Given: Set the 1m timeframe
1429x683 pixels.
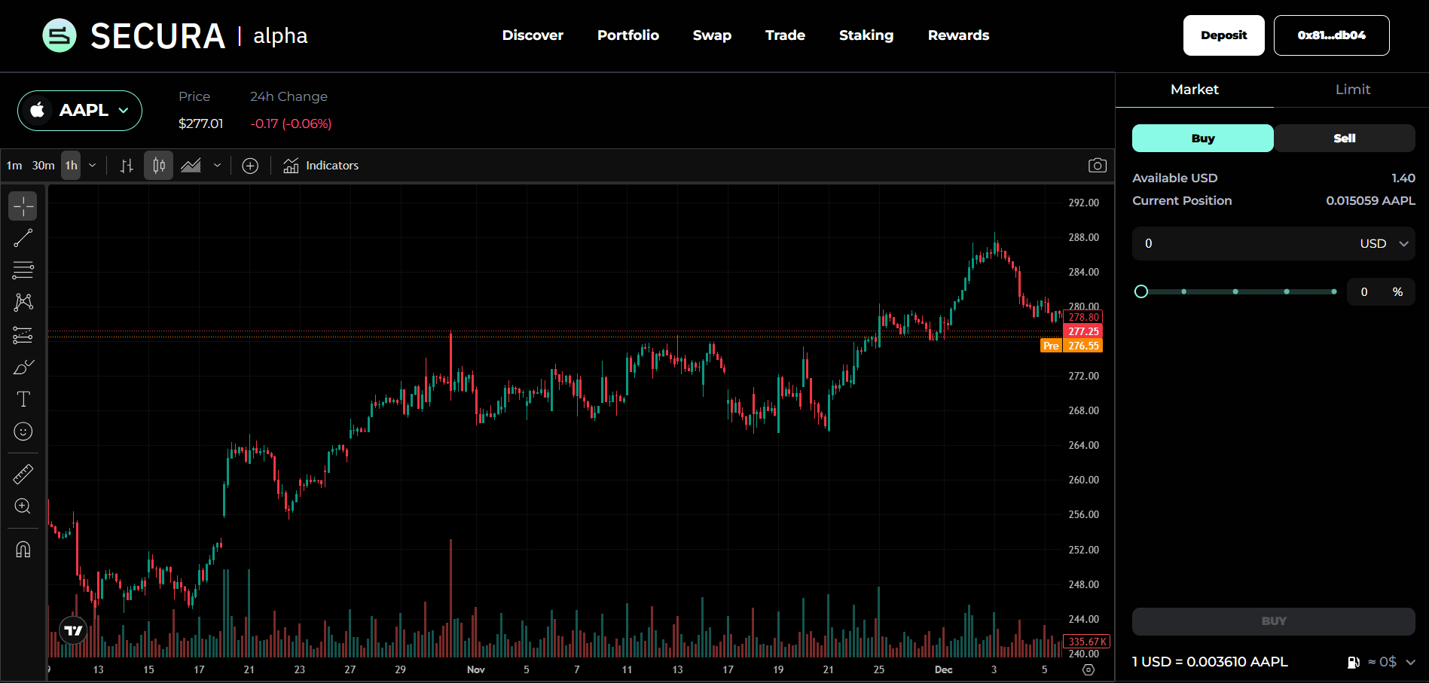Looking at the screenshot, I should tap(14, 166).
